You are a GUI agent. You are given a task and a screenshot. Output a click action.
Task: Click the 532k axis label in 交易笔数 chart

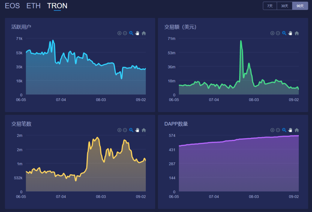tap(18, 178)
